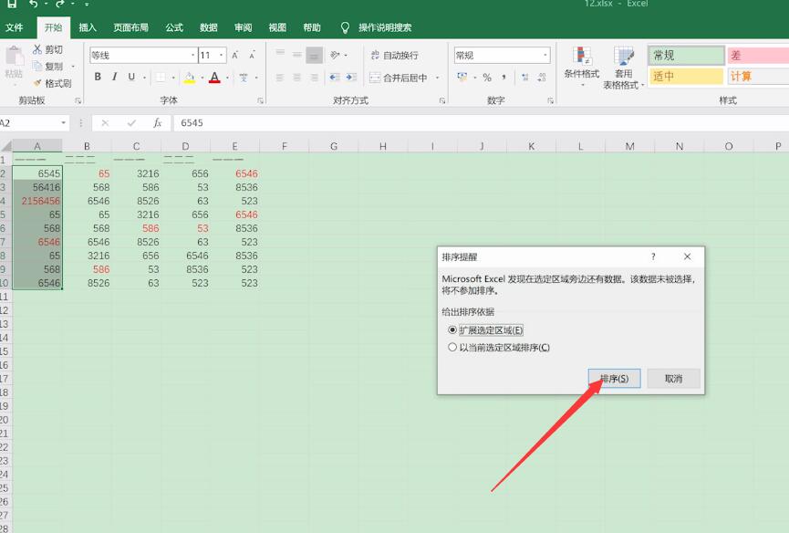Switch to the 插入 ribbon tab
Image resolution: width=789 pixels, height=533 pixels.
tap(88, 27)
